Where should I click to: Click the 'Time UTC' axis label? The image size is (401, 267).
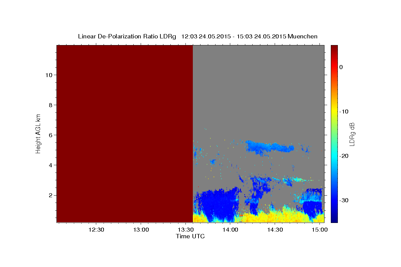(190, 236)
